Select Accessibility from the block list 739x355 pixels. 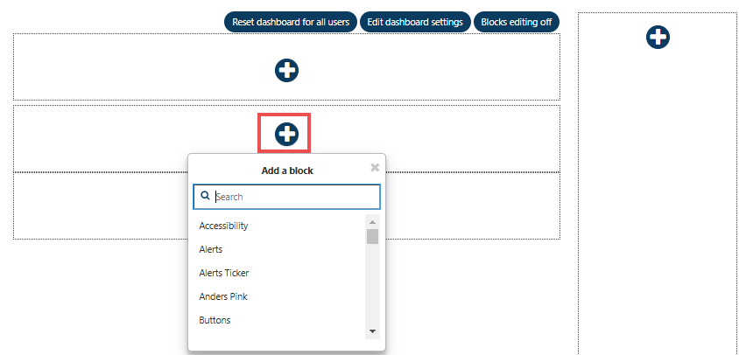coord(223,226)
